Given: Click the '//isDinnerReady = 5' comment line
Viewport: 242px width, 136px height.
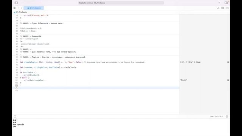Looking at the screenshot, I should point(31,28).
